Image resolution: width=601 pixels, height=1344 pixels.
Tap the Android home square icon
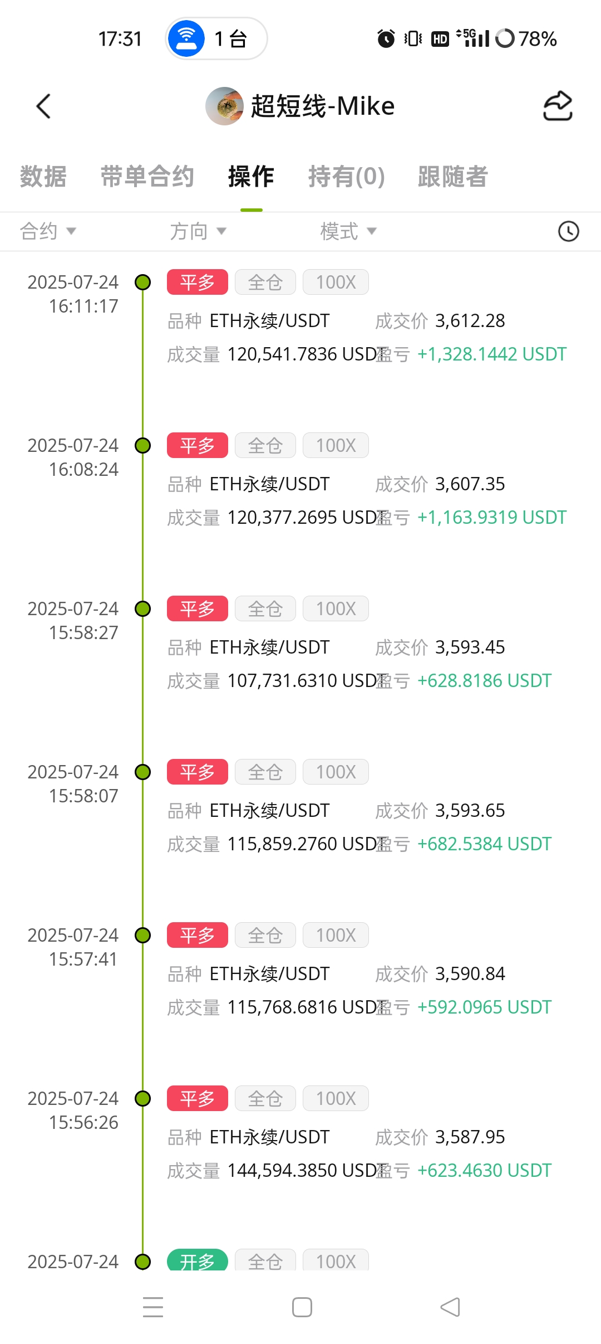click(x=302, y=1307)
